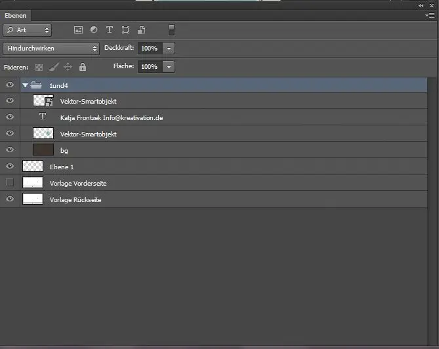Viewport: 439px width, 349px height.
Task: Collapse the 1und4 group triangle
Action: click(25, 85)
